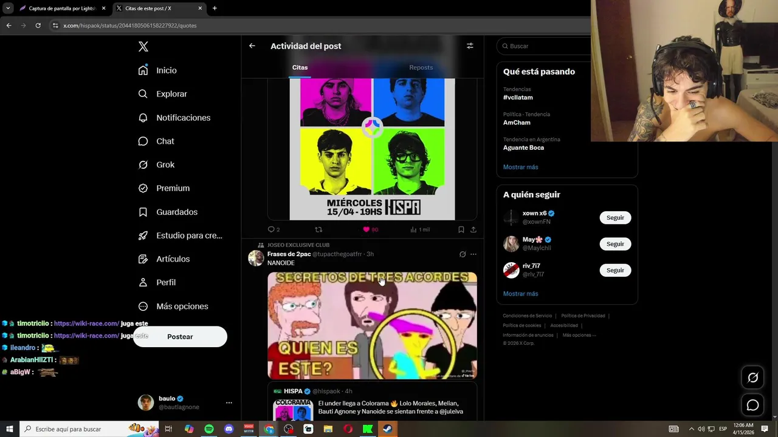
Task: Open Chat in the sidebar
Action: pyautogui.click(x=156, y=141)
